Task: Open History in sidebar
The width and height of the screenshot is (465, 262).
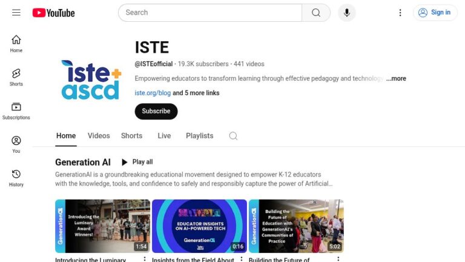Action: coord(16,178)
